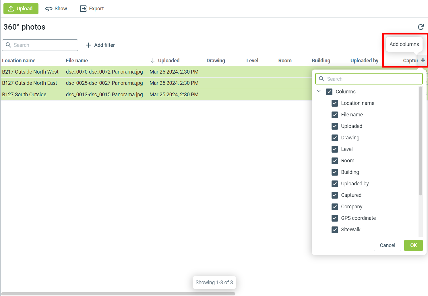428x296 pixels.
Task: Cancel the column chooser popup
Action: (387, 245)
